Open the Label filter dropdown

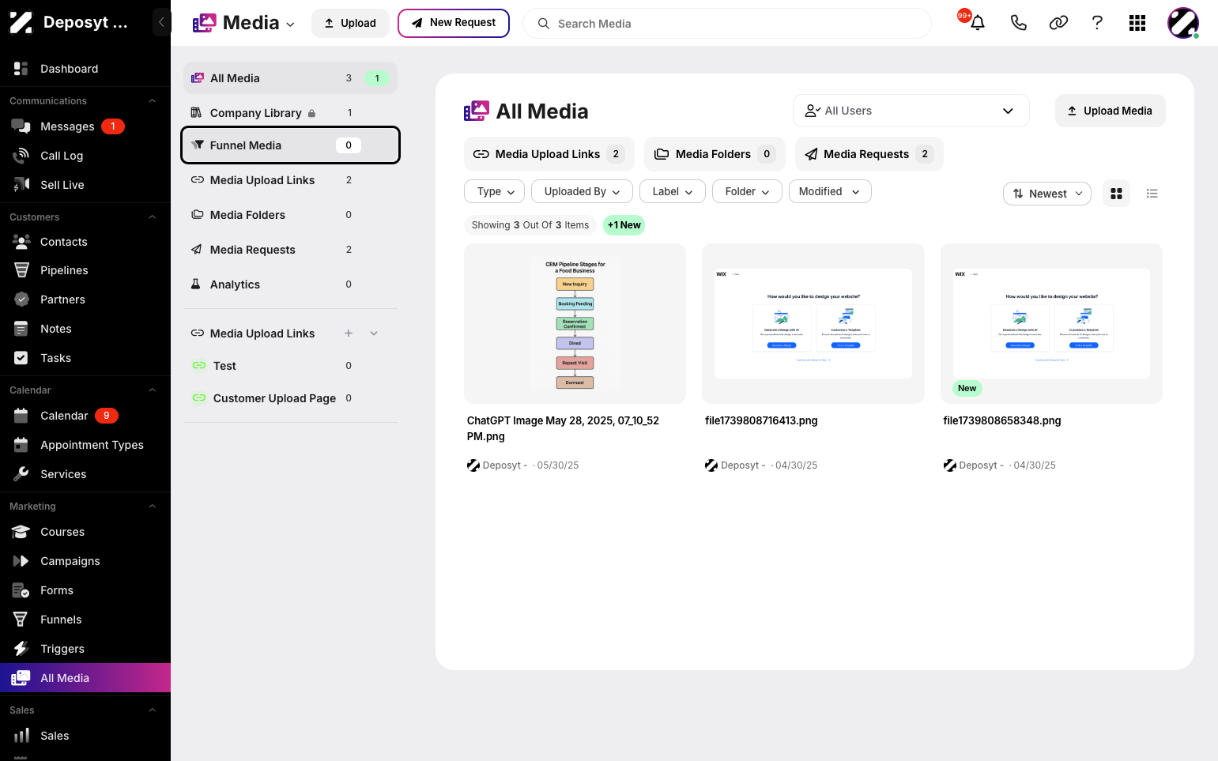click(673, 192)
